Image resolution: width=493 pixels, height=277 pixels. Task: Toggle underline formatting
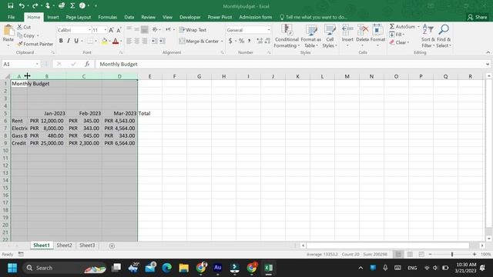76,41
